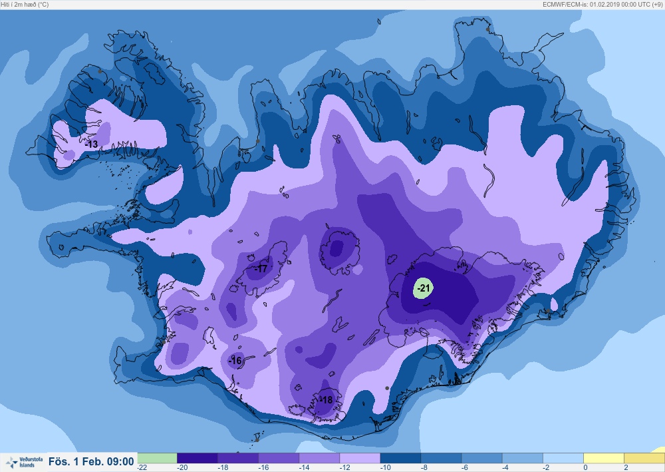Image resolution: width=665 pixels, height=472 pixels.
Task: Click the -21 temperature label on the map
Action: (x=423, y=289)
